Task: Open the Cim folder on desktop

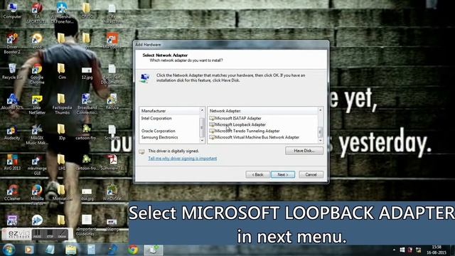Action: click(x=62, y=71)
